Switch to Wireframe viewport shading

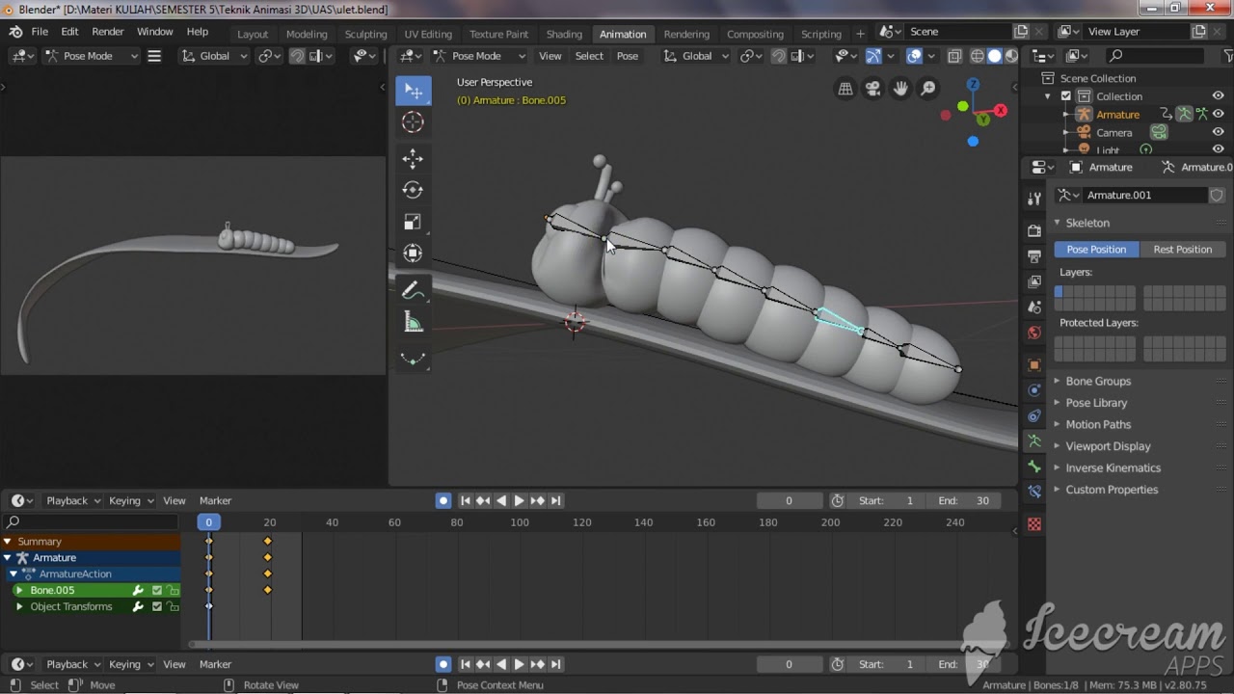(x=978, y=56)
